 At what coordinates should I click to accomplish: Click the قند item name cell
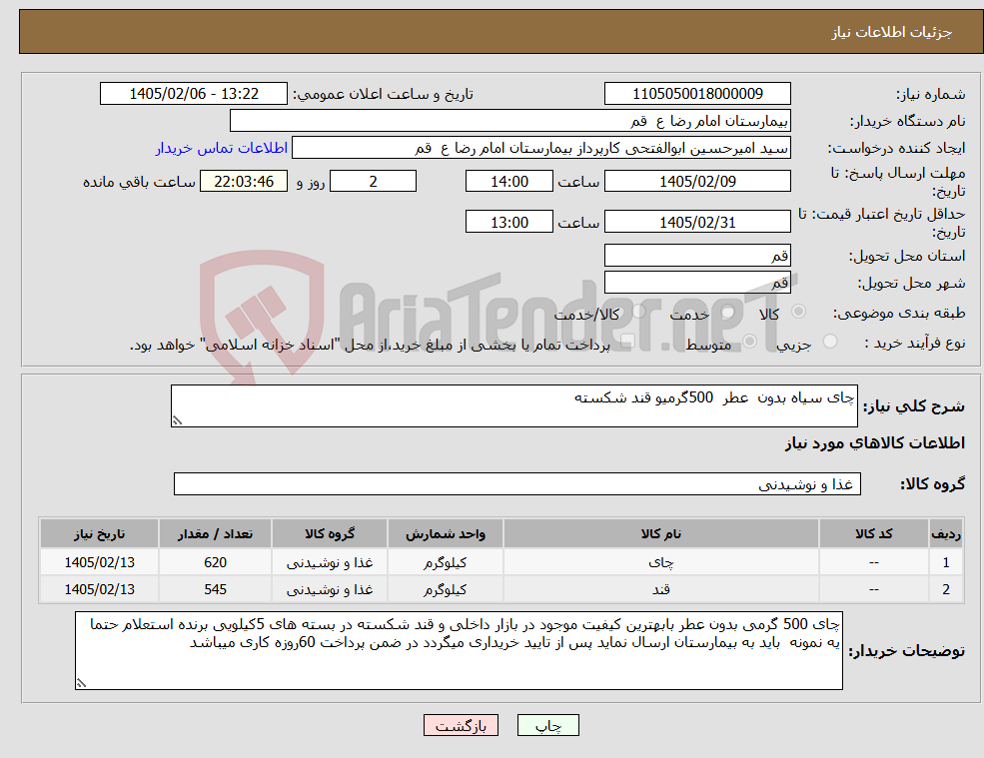(660, 590)
